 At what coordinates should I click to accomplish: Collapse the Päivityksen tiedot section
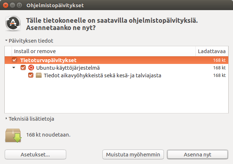[x=6, y=41]
